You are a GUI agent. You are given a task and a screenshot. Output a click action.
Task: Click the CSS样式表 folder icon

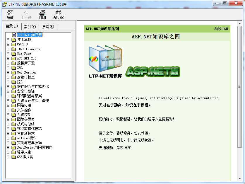[x=13, y=157]
